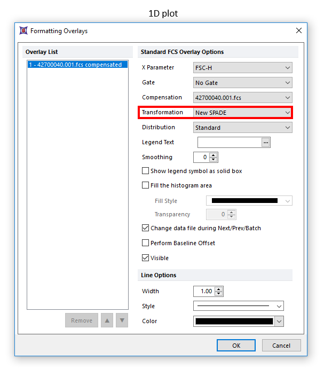Image resolution: width=324 pixels, height=368 pixels.
Task: Enable Show legend symbol as solid box
Action: click(146, 171)
